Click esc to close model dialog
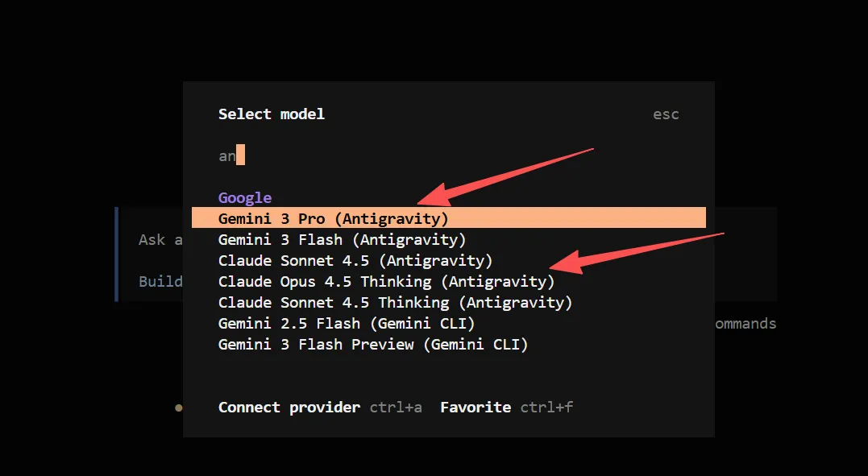The width and height of the screenshot is (868, 476). [666, 114]
